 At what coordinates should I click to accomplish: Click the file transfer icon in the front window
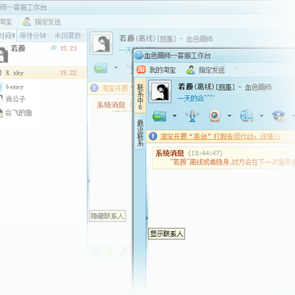coord(160,116)
